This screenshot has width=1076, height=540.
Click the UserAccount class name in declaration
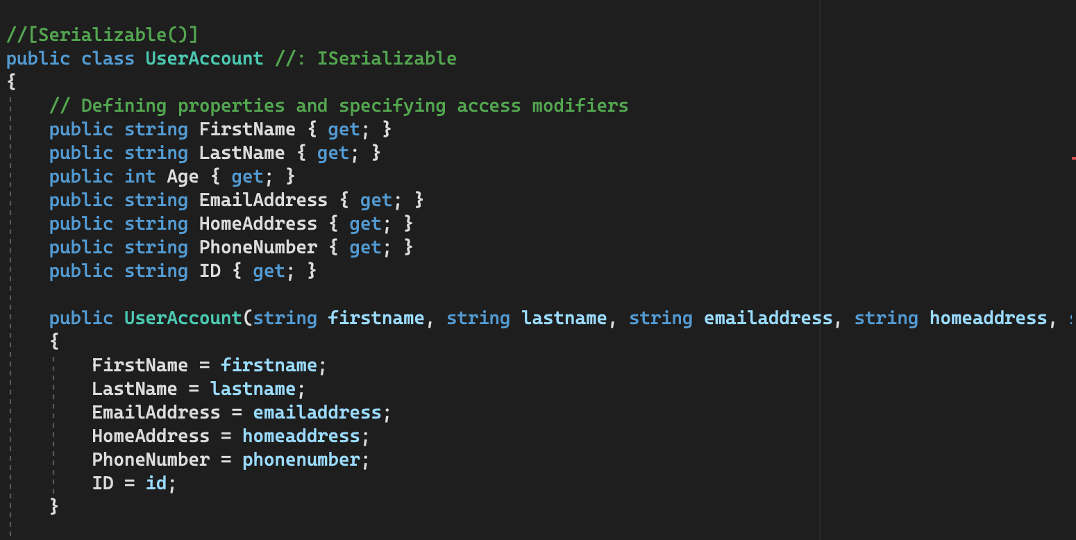[x=205, y=58]
